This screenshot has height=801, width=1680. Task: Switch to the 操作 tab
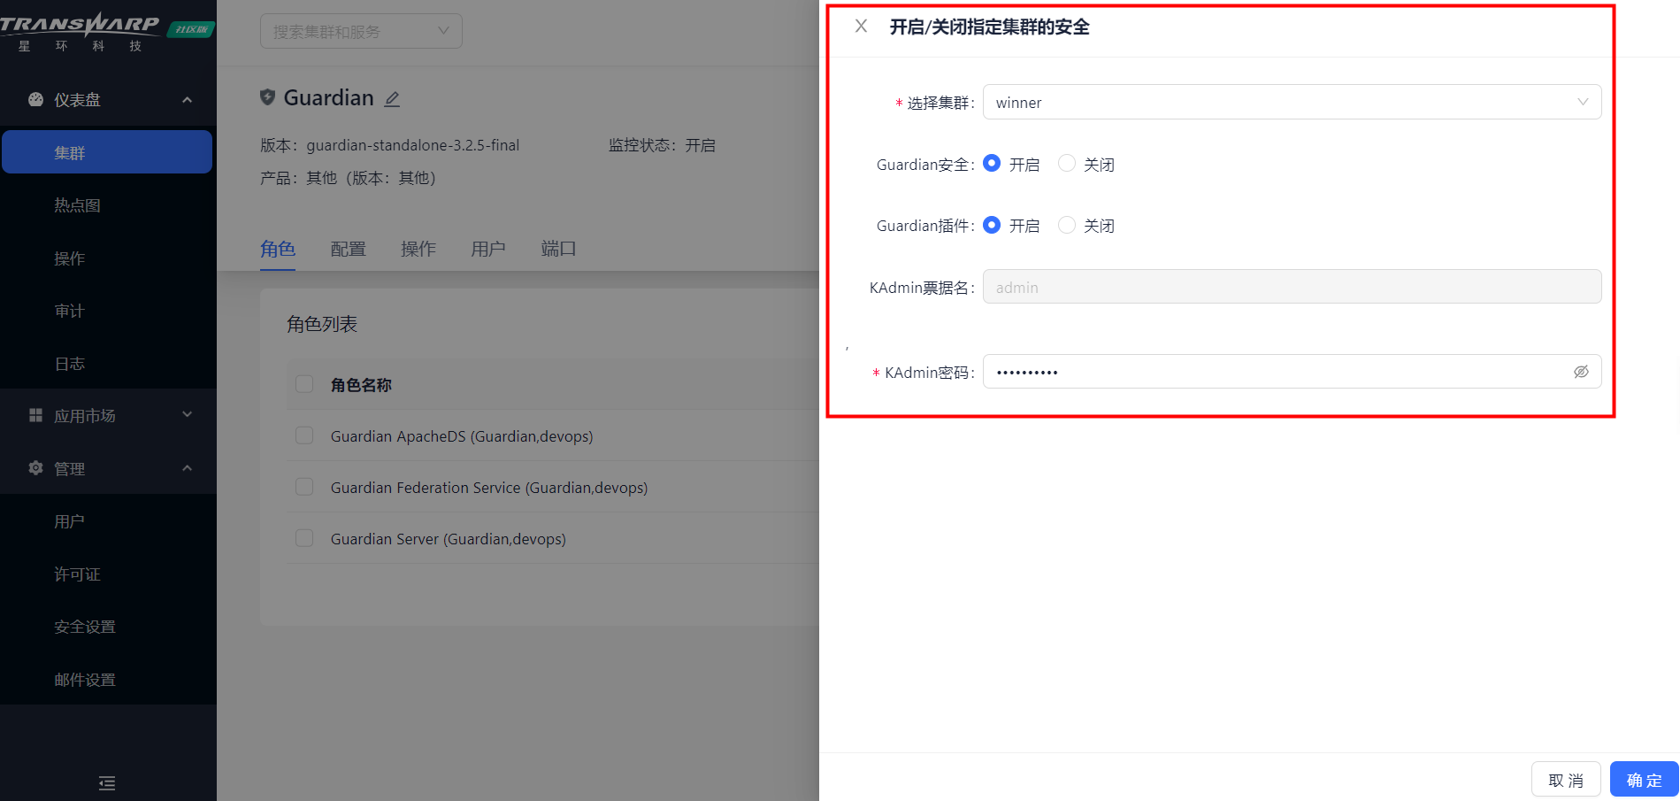pos(418,249)
